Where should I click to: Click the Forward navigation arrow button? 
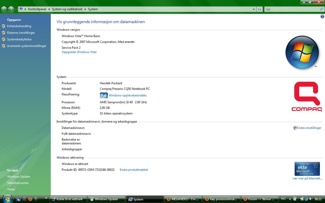pyautogui.click(x=11, y=9)
